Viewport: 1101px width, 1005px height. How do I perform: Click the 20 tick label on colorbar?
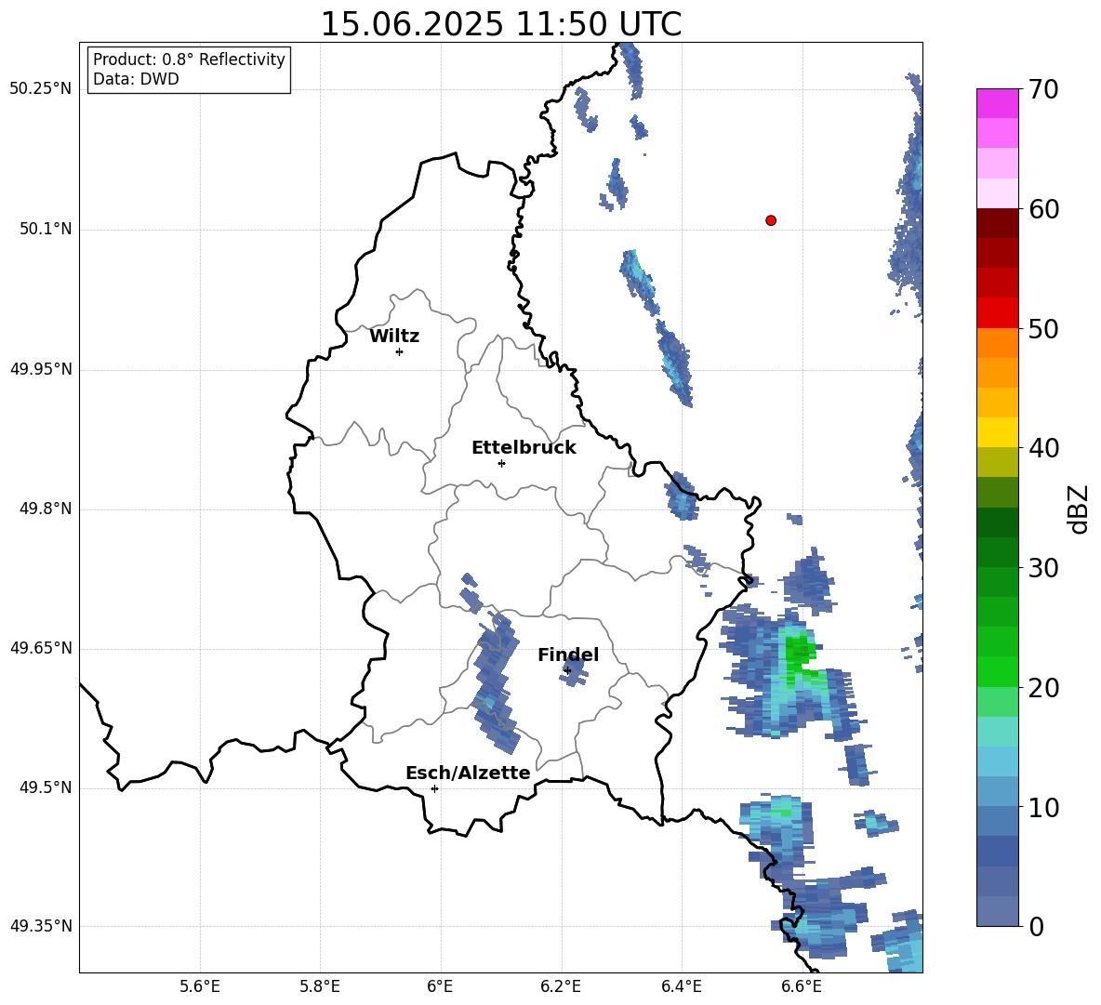click(1043, 687)
